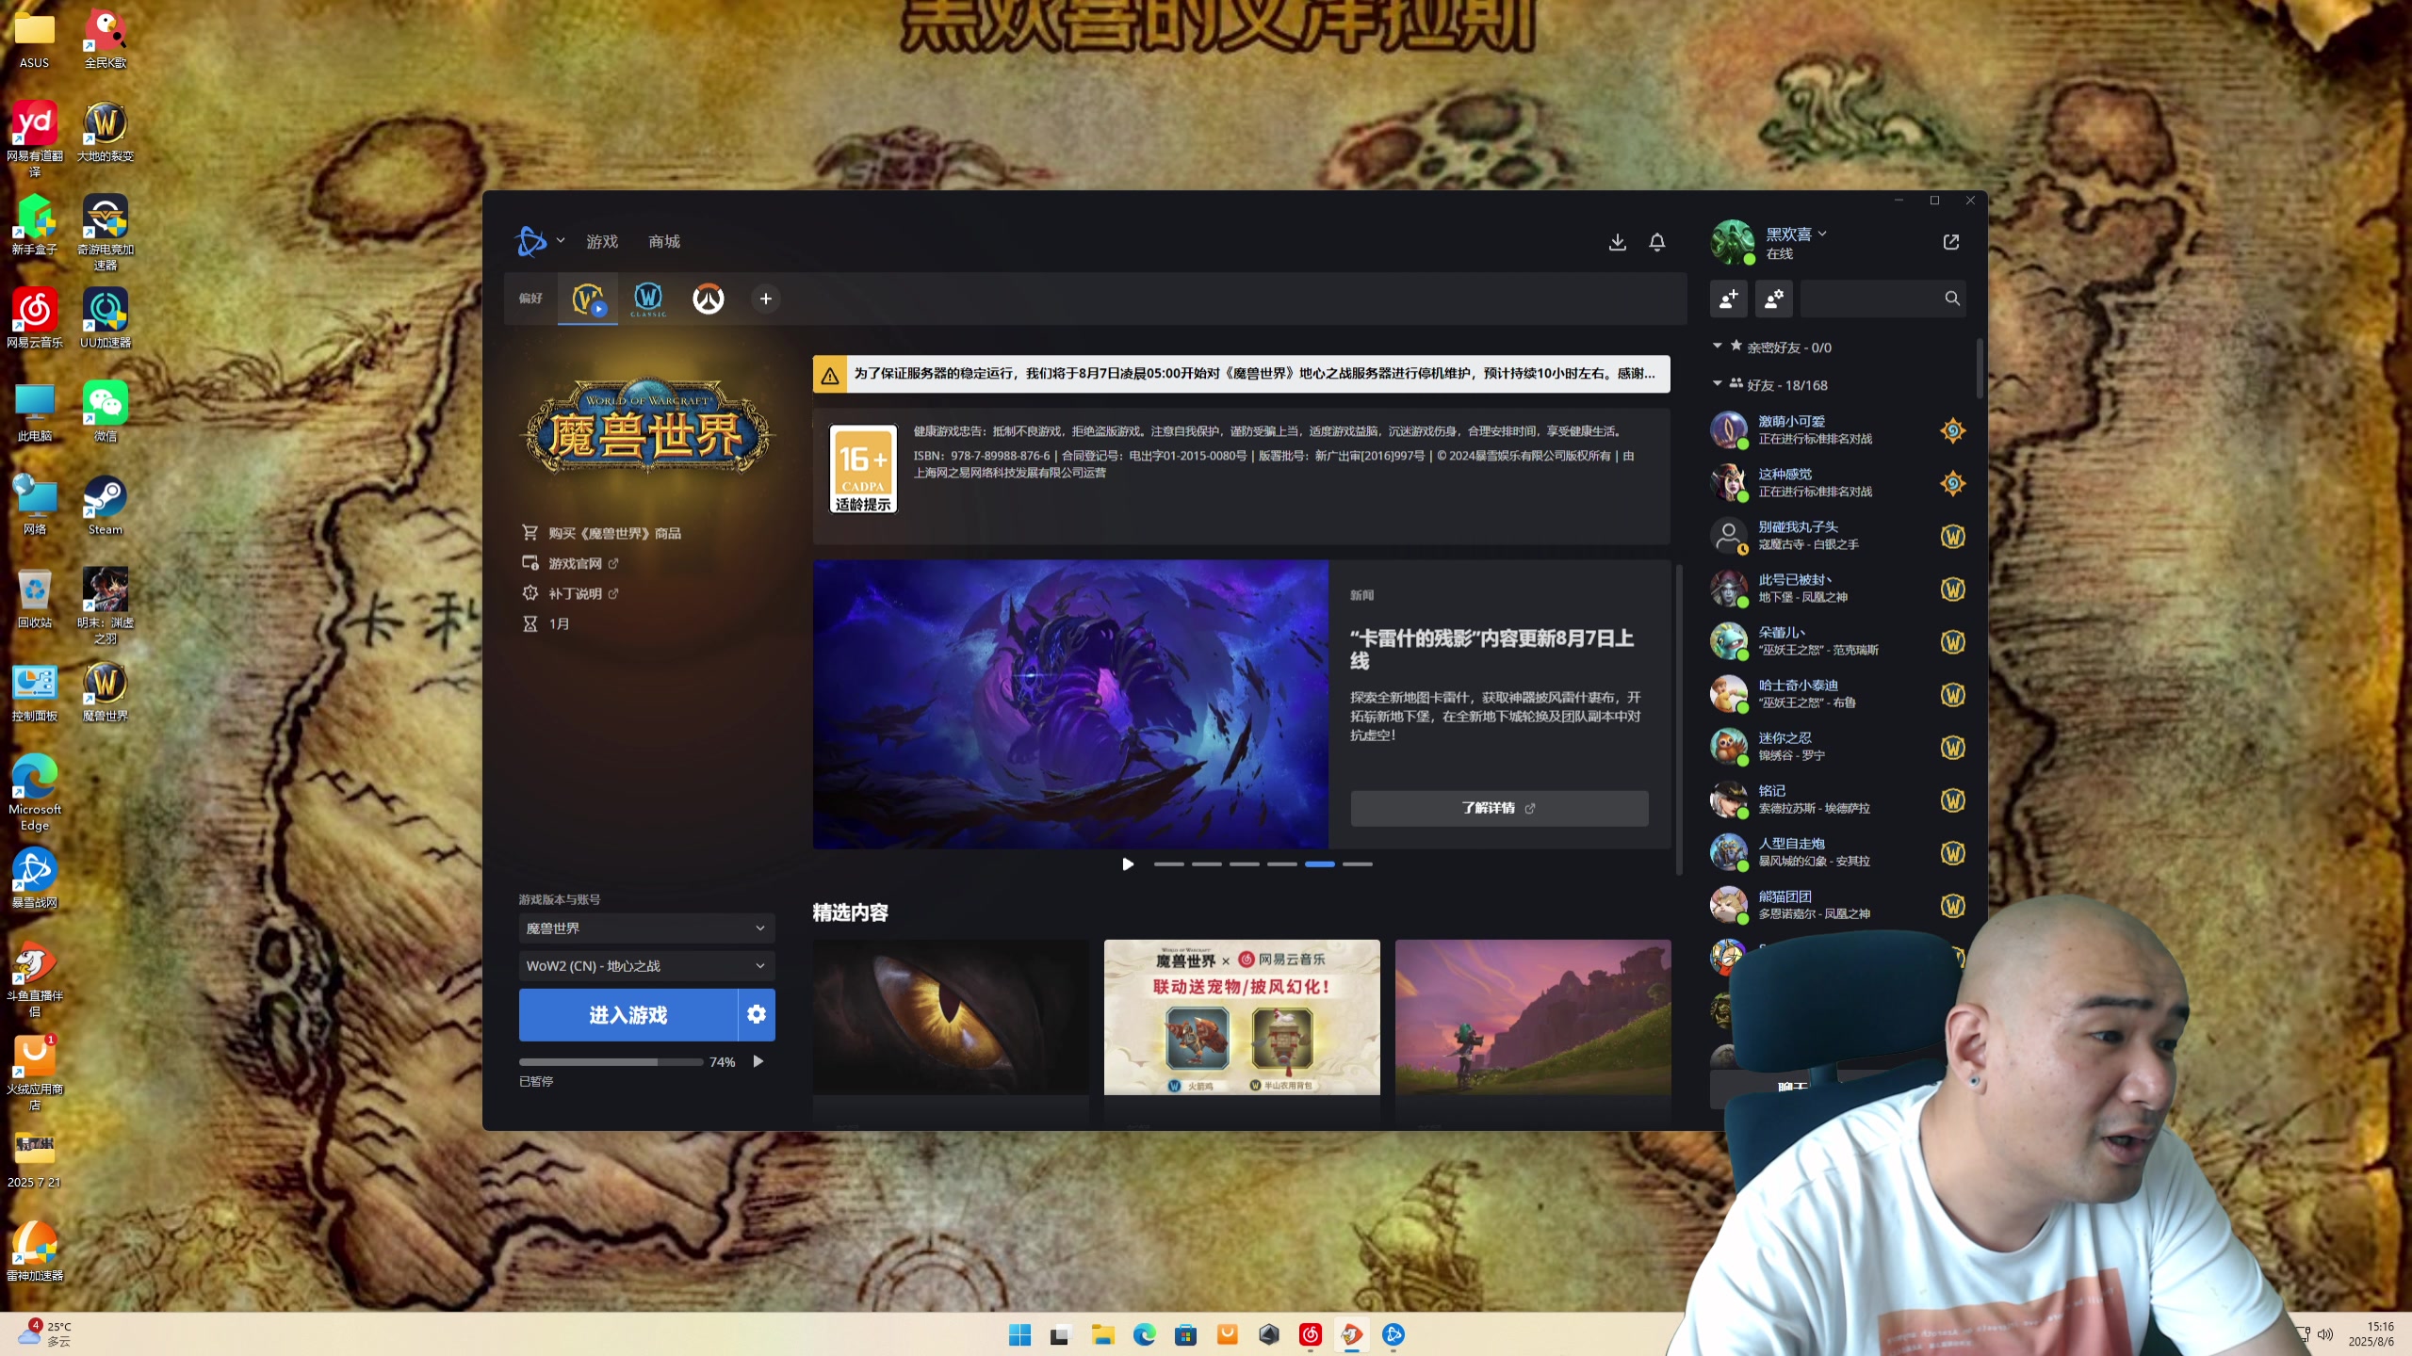The width and height of the screenshot is (2412, 1356).
Task: Click the 74% download progress bar
Action: pyautogui.click(x=611, y=1062)
